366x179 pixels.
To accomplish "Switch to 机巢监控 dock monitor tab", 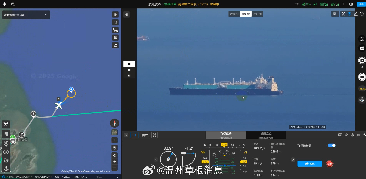I will [x=266, y=135].
